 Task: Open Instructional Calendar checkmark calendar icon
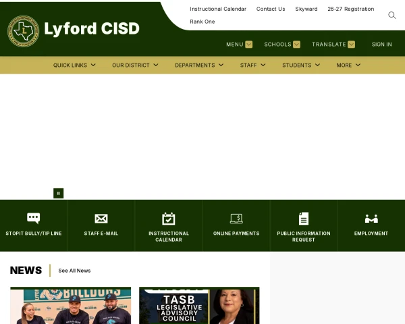click(168, 219)
